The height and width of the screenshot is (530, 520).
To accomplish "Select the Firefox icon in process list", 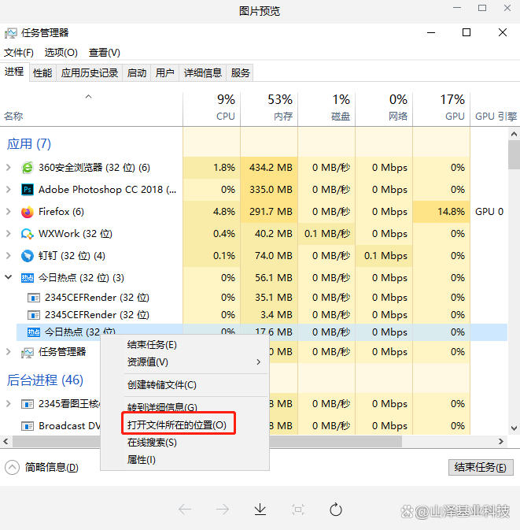I will pyautogui.click(x=28, y=212).
